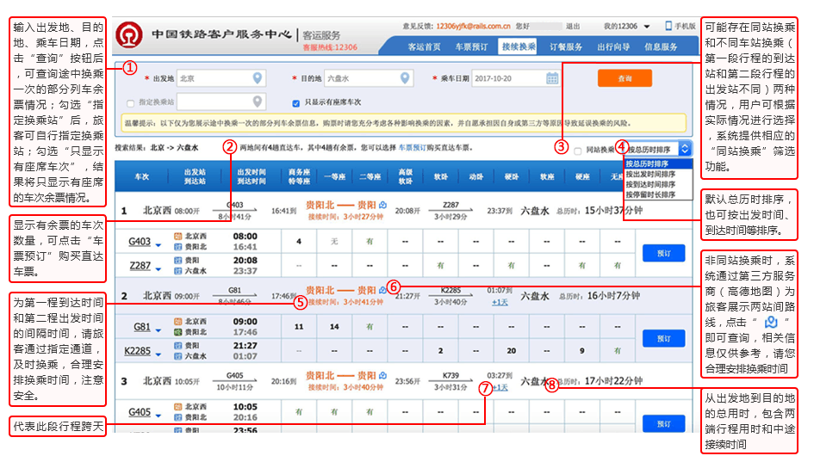Viewport: 814px width, 462px height.
Task: Open the travel date calendar icon
Action: coord(552,78)
